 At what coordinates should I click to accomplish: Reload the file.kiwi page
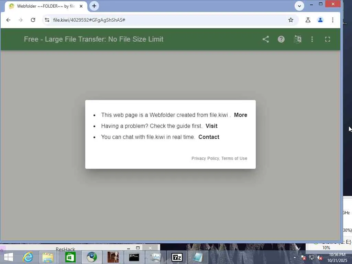(x=33, y=20)
